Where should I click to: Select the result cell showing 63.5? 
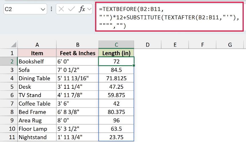click(x=116, y=129)
